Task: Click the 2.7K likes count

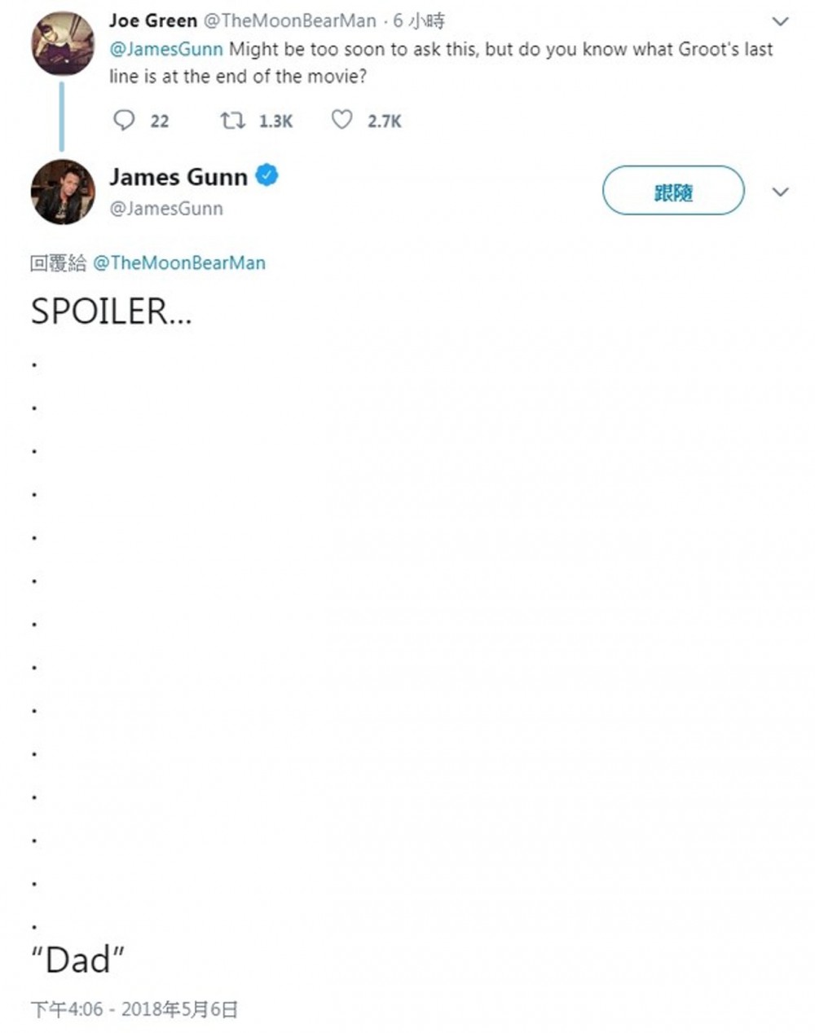Action: [x=384, y=121]
